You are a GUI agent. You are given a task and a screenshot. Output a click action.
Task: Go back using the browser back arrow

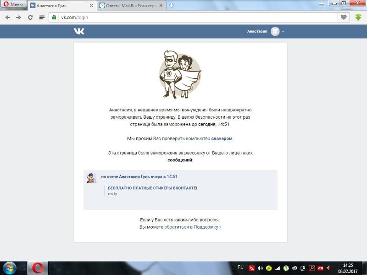(x=7, y=17)
